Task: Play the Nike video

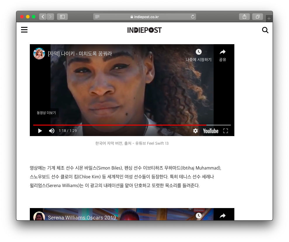Action: click(x=40, y=131)
